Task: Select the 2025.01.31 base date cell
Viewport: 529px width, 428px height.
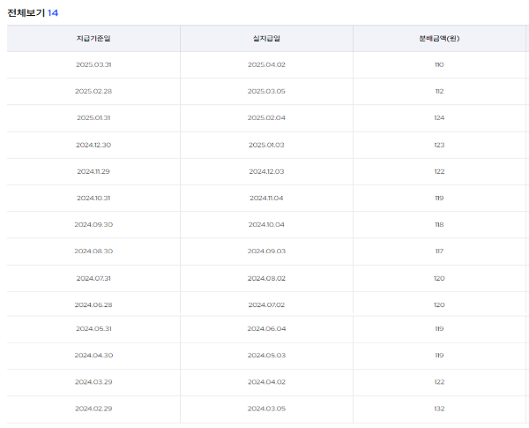Action: pos(93,118)
